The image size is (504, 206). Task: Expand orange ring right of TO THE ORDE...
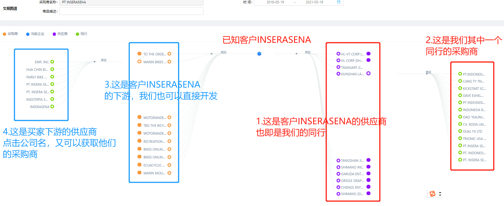[169, 54]
